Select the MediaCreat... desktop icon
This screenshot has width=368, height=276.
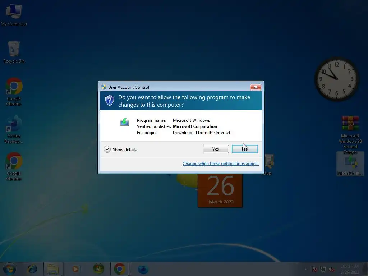[350, 164]
